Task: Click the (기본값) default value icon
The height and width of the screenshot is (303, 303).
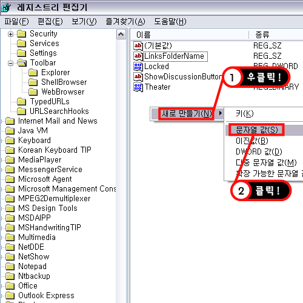Action: point(138,46)
